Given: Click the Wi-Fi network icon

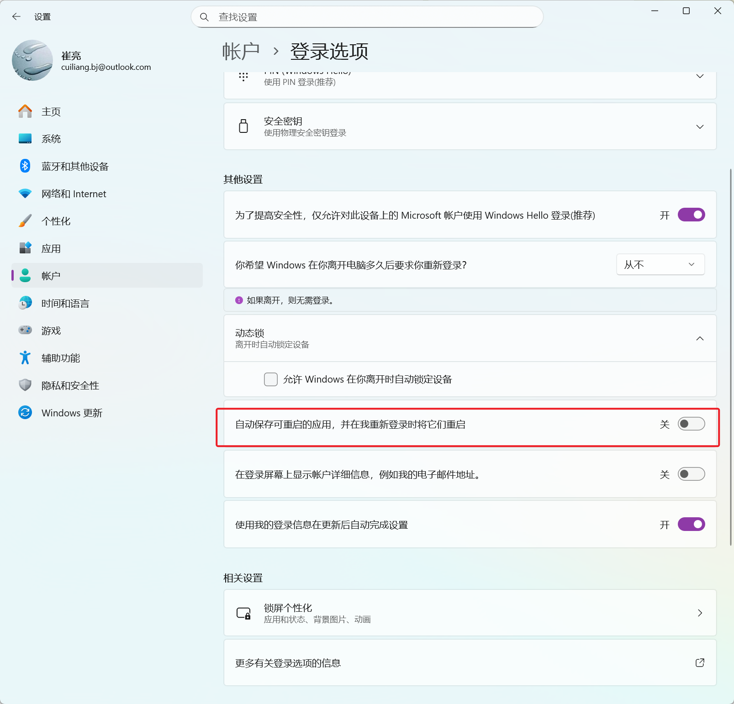Looking at the screenshot, I should 25,194.
